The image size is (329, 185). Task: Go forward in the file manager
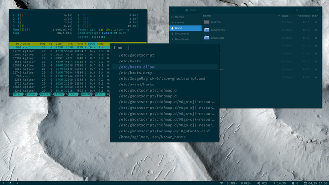180,10
